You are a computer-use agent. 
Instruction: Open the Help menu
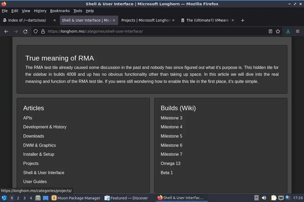90,11
